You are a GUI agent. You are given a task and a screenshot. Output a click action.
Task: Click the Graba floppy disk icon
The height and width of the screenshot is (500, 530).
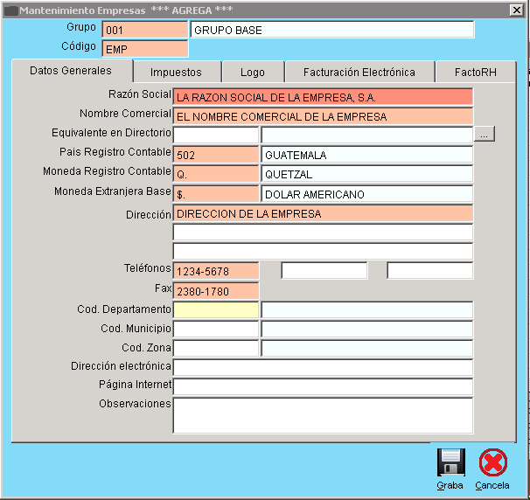450,462
